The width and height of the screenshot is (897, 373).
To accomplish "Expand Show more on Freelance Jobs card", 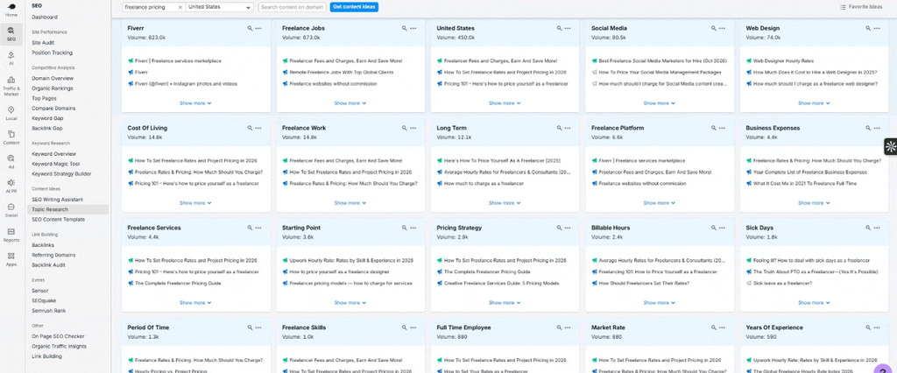I will tap(350, 103).
